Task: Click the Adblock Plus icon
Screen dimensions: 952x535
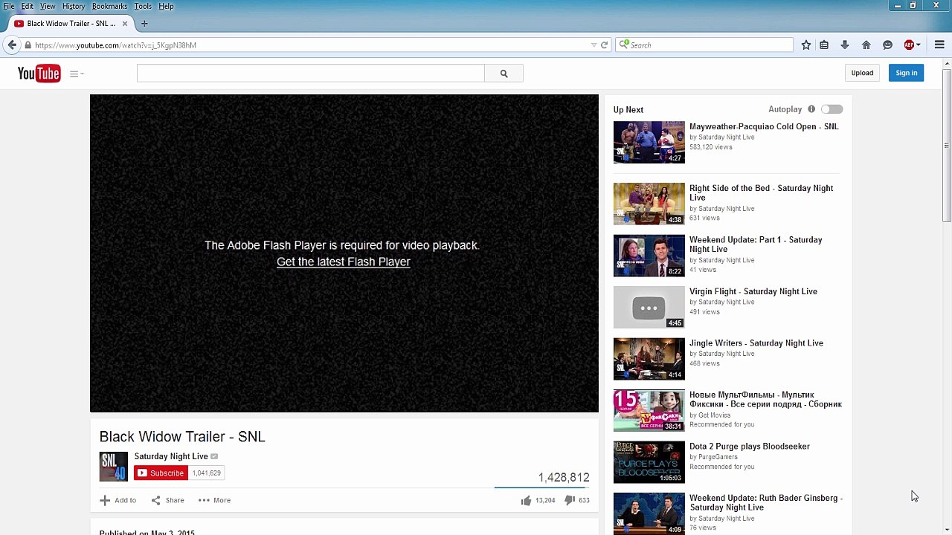Action: pos(909,45)
